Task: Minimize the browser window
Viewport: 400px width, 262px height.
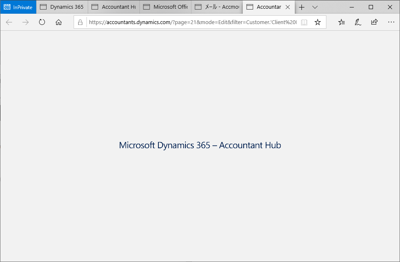Action: (352, 7)
